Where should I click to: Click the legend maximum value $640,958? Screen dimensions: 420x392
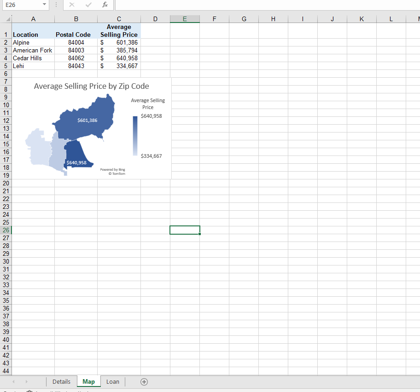pyautogui.click(x=152, y=116)
